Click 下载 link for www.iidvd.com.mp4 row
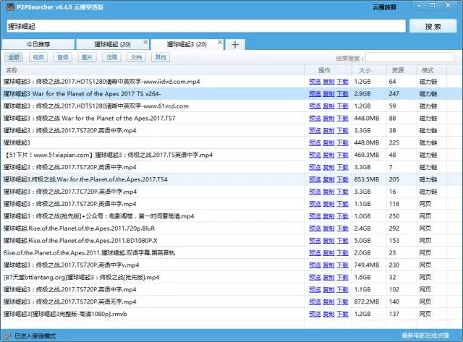 click(342, 82)
